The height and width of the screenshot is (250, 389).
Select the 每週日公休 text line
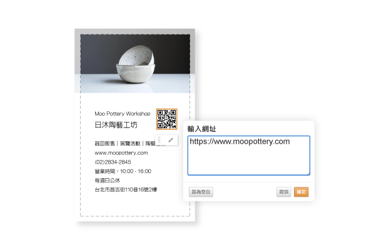coord(107,180)
